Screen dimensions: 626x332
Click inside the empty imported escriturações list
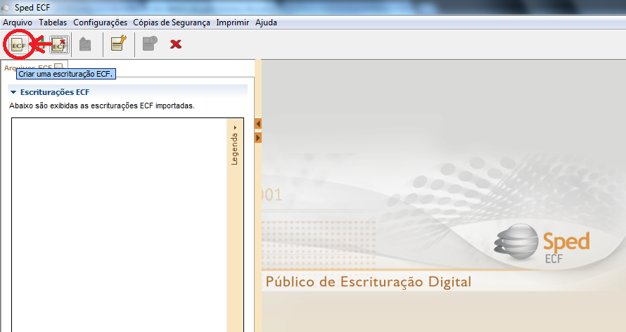click(x=120, y=225)
